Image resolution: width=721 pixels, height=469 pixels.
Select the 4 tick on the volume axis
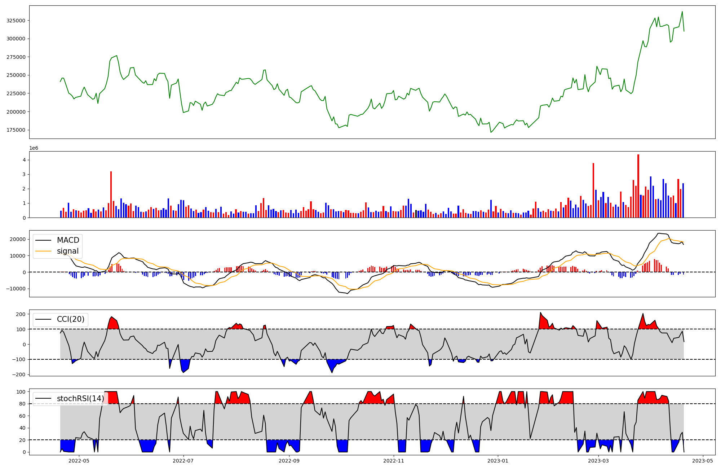24,160
